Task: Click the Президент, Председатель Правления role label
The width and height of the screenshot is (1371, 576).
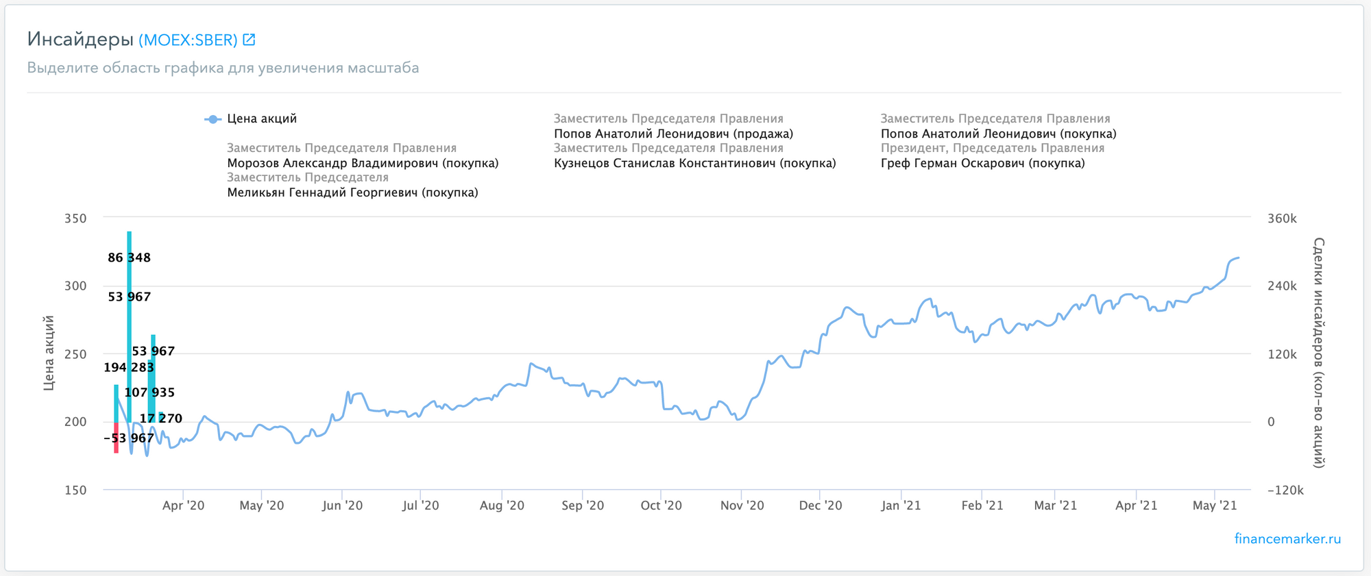Action: tap(993, 148)
